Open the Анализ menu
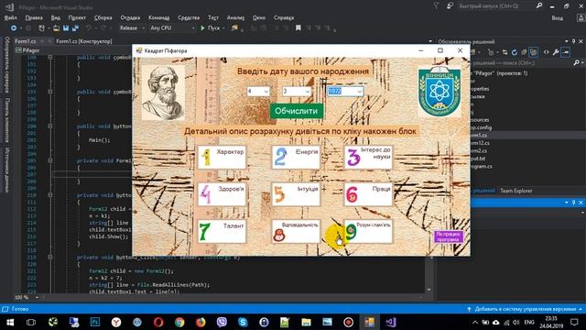The image size is (586, 330). 235,17
